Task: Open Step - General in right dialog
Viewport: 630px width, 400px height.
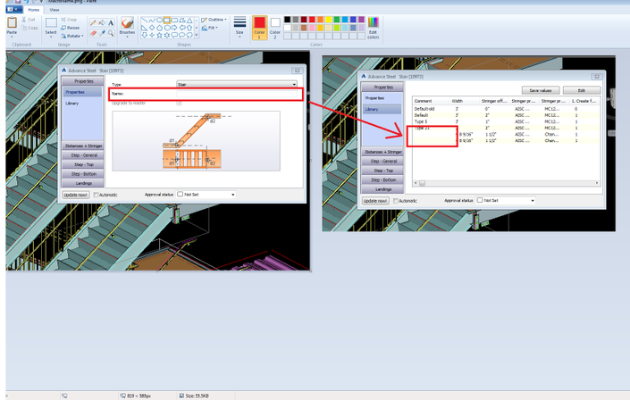Action: [x=383, y=162]
